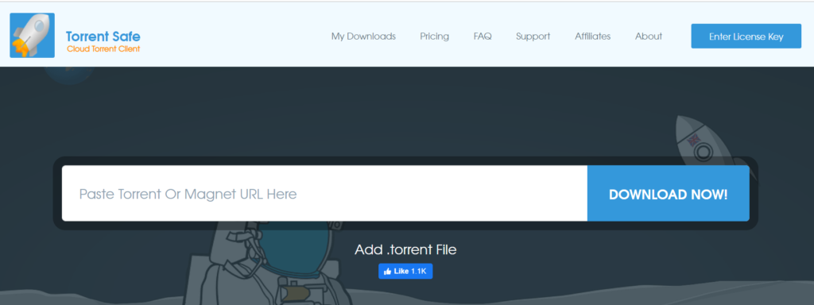View the About page

click(649, 37)
